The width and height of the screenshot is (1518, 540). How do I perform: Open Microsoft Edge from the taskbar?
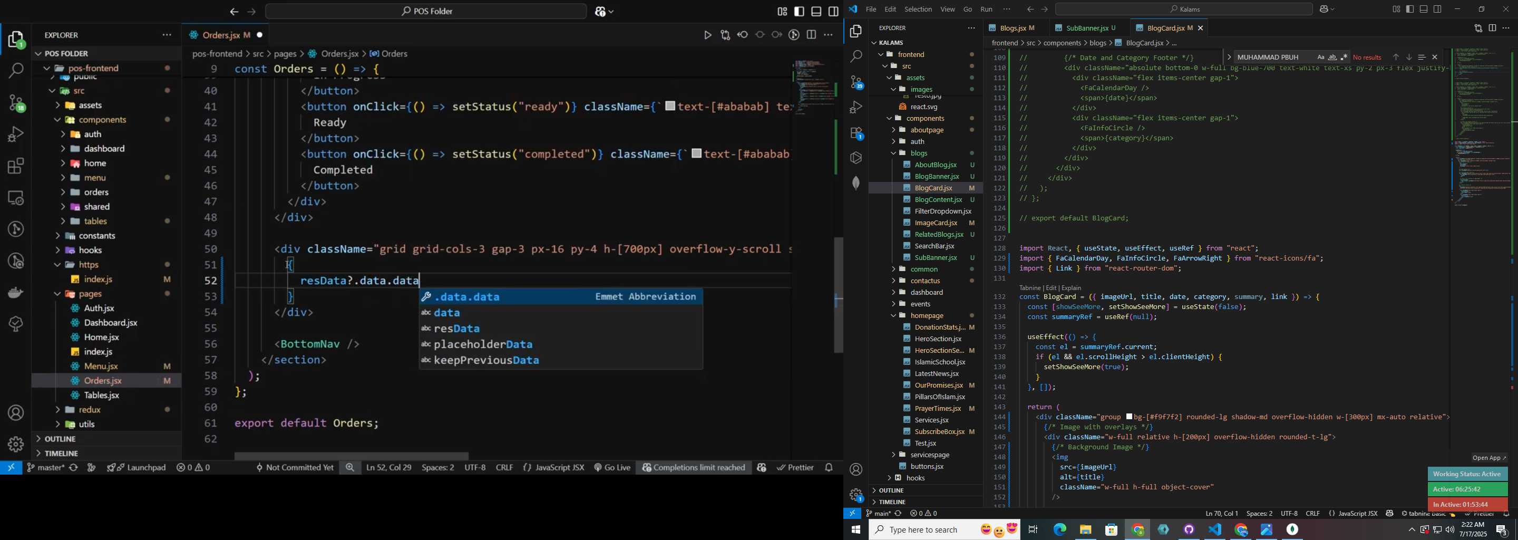1059,529
